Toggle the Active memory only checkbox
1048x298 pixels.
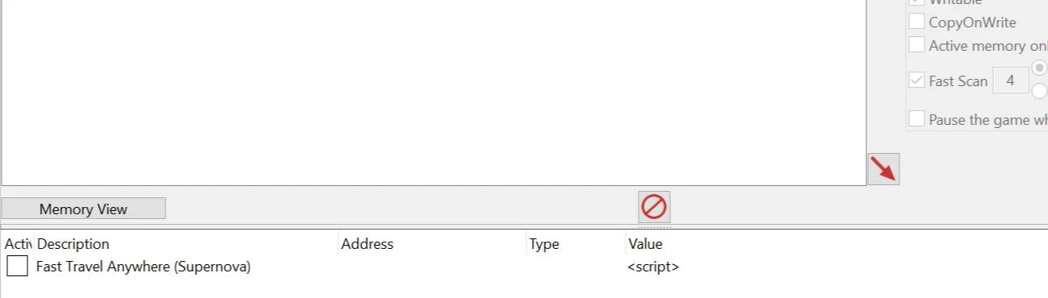pos(916,45)
